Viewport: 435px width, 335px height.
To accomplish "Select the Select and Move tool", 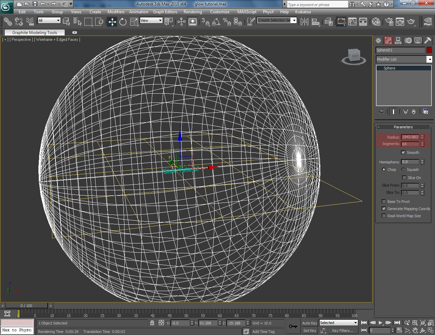I will point(112,22).
